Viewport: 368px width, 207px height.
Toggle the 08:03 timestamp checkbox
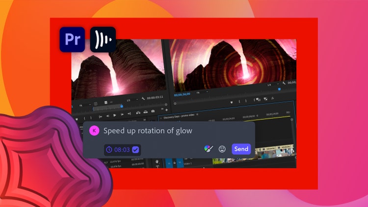pos(135,150)
